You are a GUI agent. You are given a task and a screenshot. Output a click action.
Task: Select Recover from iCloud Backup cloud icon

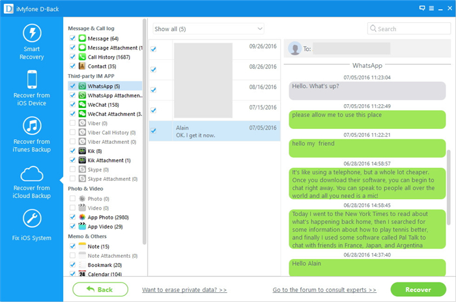pos(32,174)
